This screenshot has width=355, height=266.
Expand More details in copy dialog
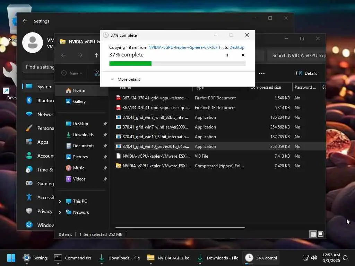pos(125,79)
